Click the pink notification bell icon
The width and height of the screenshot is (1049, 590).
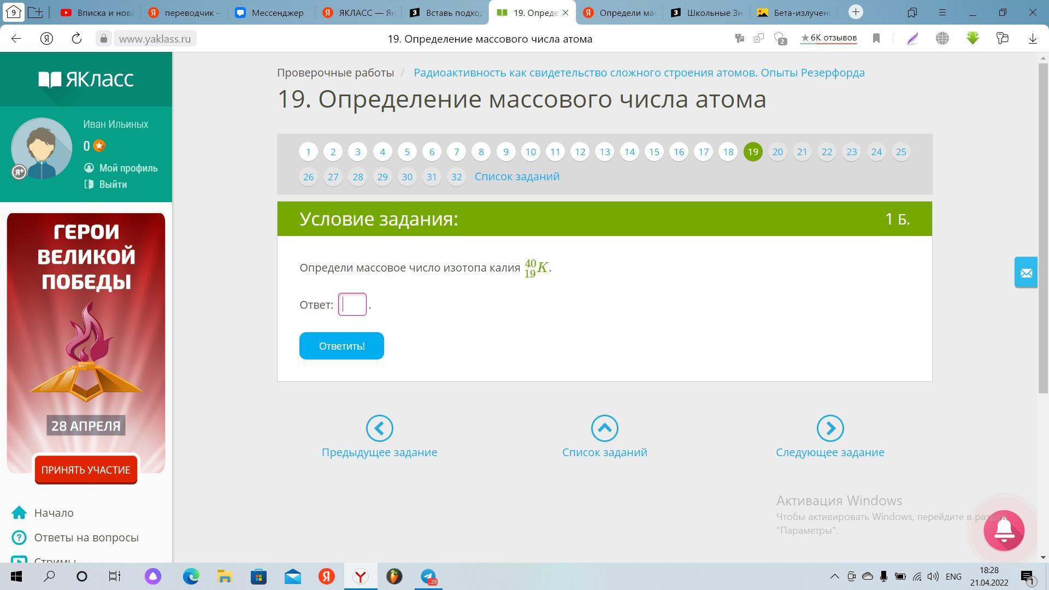pos(1004,530)
